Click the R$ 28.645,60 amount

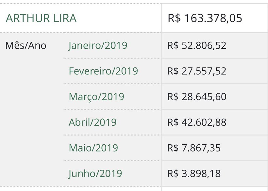[197, 96]
